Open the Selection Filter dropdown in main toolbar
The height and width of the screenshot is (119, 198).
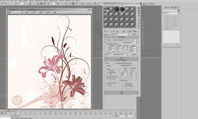tap(22, 4)
